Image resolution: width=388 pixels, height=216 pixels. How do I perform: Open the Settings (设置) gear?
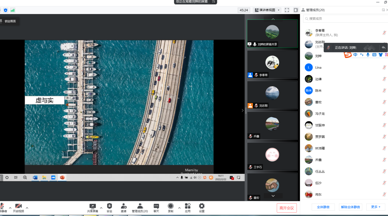tap(202, 207)
